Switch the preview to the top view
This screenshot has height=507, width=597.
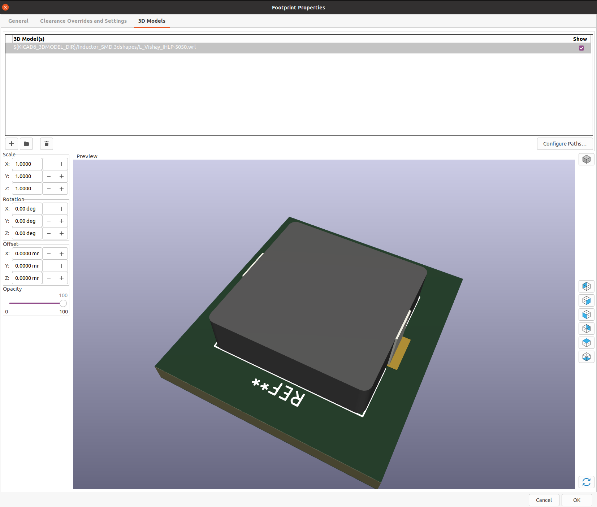(586, 343)
